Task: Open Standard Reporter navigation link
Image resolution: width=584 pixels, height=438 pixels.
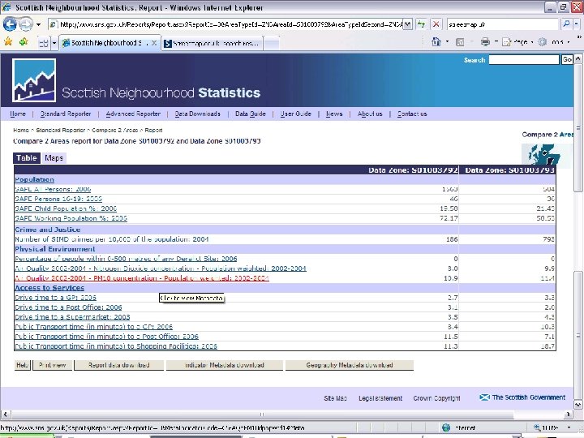Action: pyautogui.click(x=66, y=114)
